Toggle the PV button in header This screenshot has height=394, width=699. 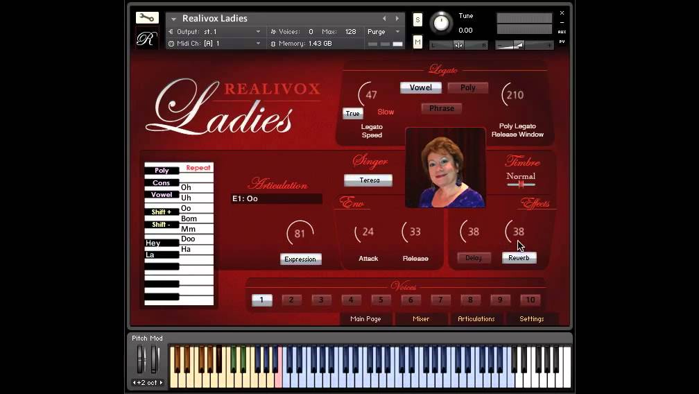(x=562, y=42)
